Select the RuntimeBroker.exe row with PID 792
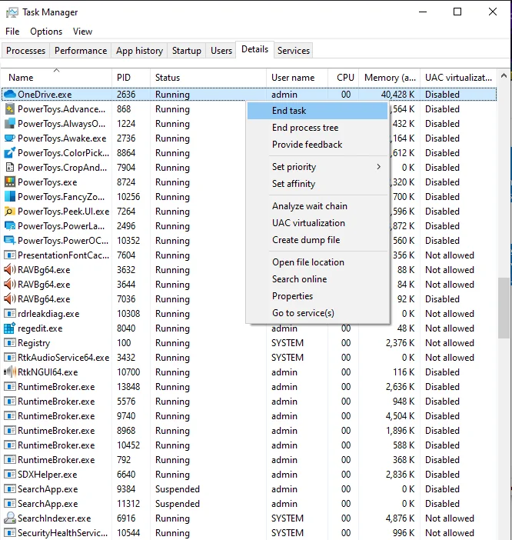 (249, 460)
